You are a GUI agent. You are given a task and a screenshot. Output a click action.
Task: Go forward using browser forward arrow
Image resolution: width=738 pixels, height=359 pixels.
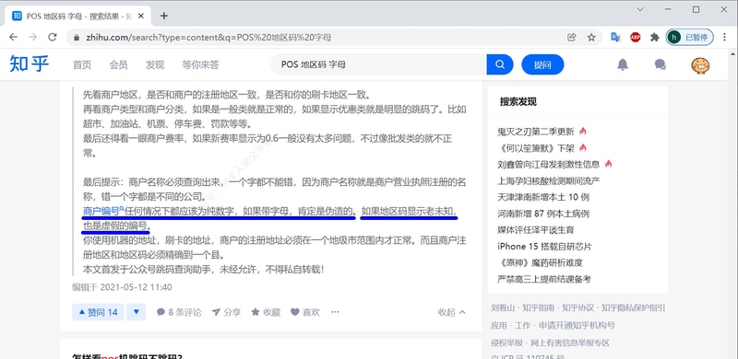pyautogui.click(x=32, y=37)
